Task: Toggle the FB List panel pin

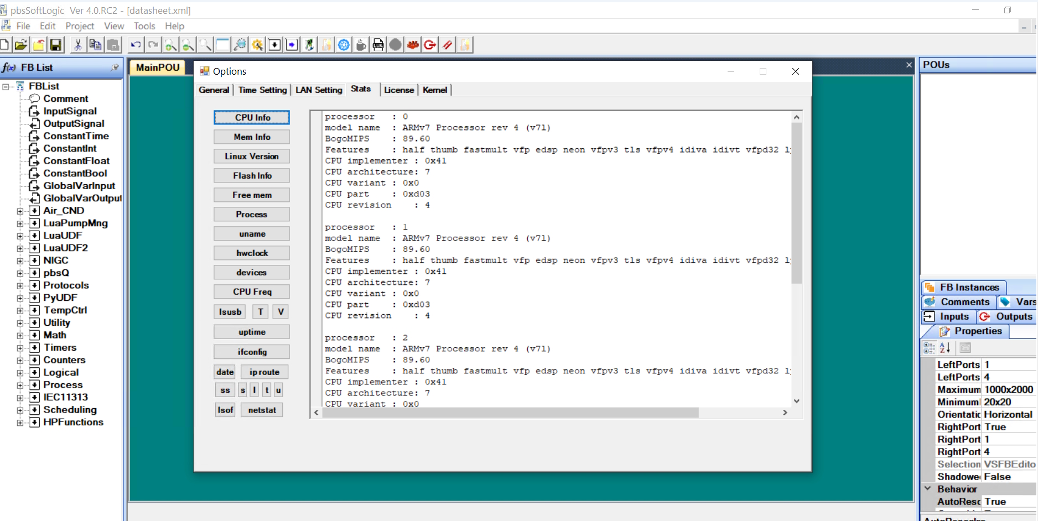Action: [115, 67]
